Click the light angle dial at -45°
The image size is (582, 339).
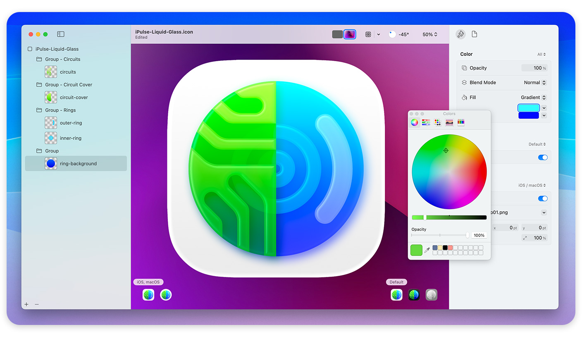coord(392,34)
